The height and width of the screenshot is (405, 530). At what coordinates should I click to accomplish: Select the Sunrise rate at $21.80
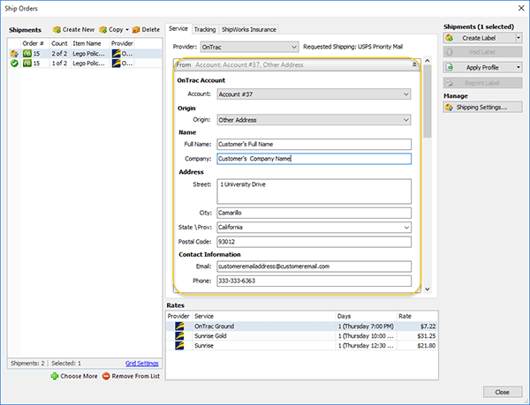[302, 346]
